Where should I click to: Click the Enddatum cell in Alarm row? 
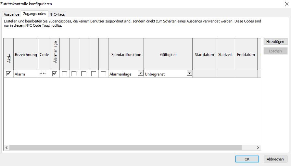(x=246, y=74)
